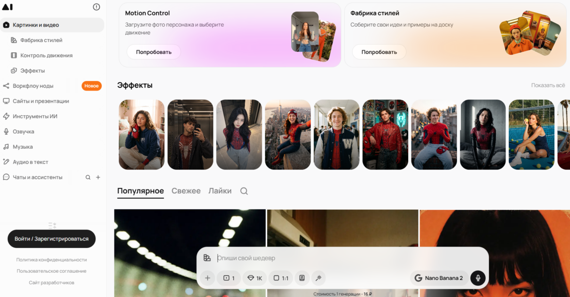Select effect with woman in dark room
This screenshot has height=297, width=570.
pyautogui.click(x=482, y=135)
